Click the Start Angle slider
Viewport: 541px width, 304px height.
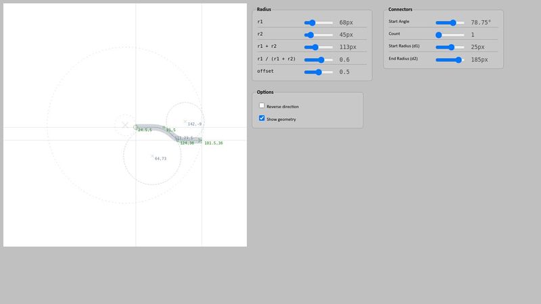pyautogui.click(x=450, y=22)
